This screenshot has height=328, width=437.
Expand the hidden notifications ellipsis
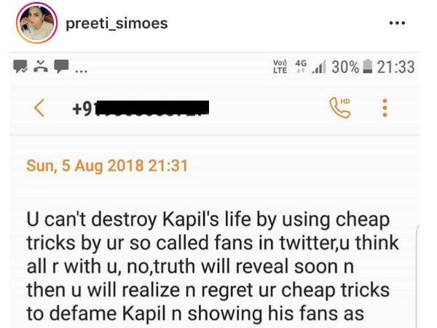tap(79, 71)
